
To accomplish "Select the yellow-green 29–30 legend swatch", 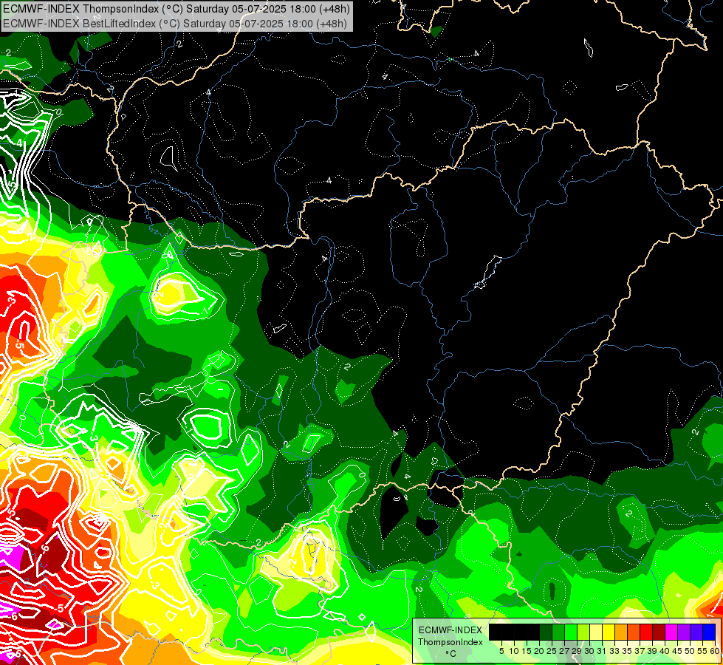I will pyautogui.click(x=583, y=632).
